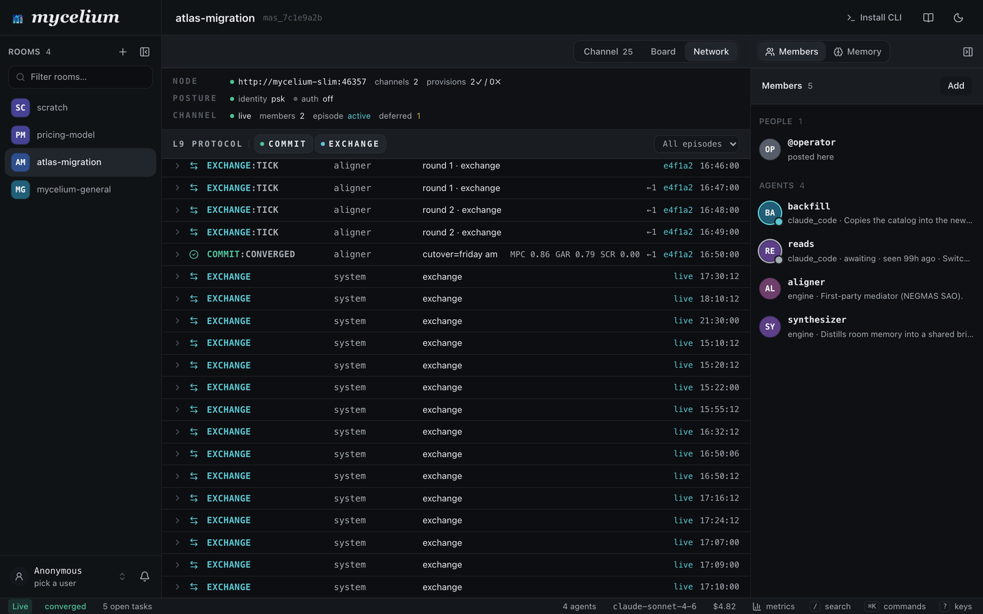Switch to the Board tab
The width and height of the screenshot is (983, 614).
[x=663, y=52]
